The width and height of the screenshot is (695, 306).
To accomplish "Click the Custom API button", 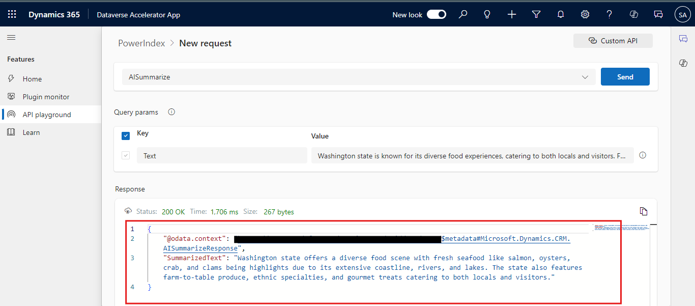I will point(613,41).
